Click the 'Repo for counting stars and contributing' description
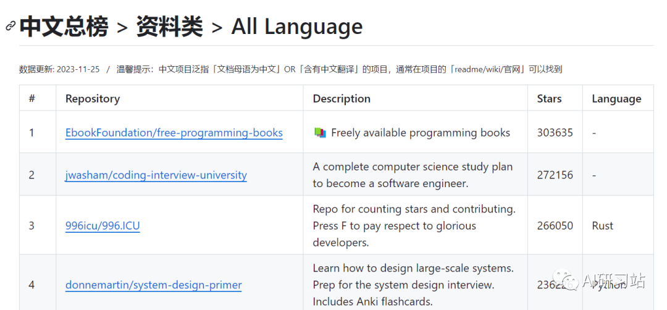 coord(414,225)
